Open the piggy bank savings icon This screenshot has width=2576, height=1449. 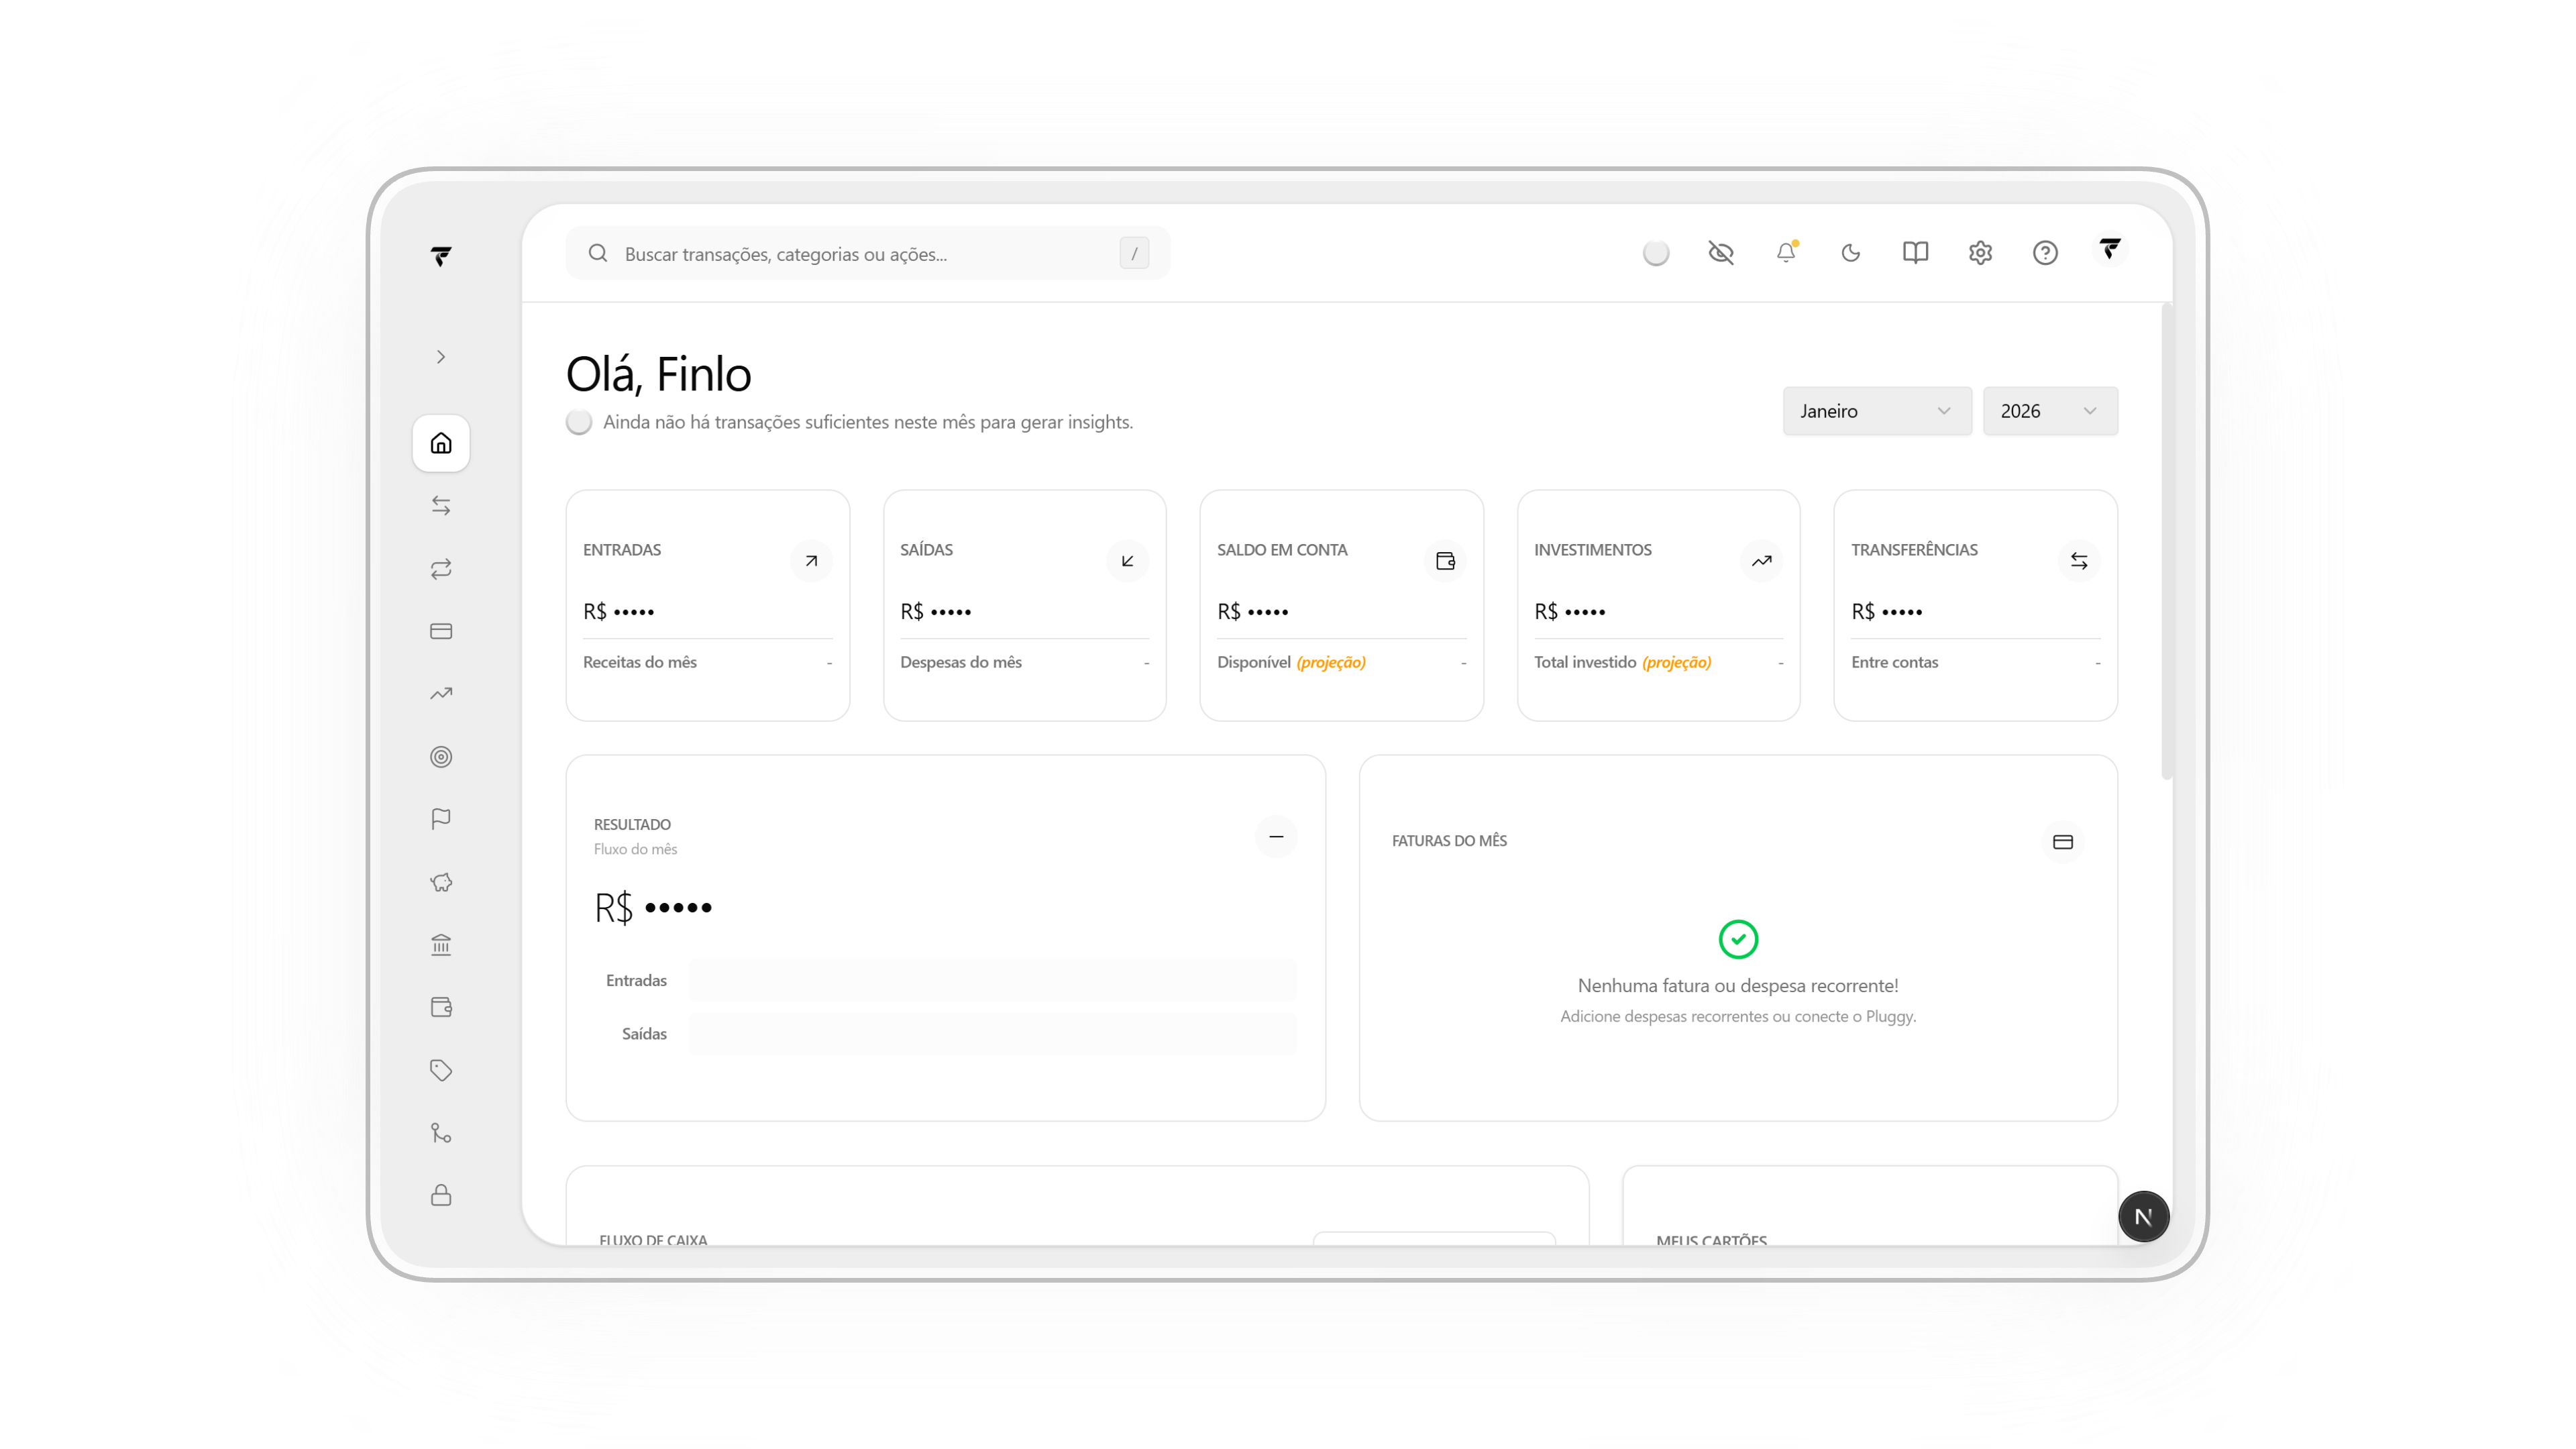click(441, 882)
